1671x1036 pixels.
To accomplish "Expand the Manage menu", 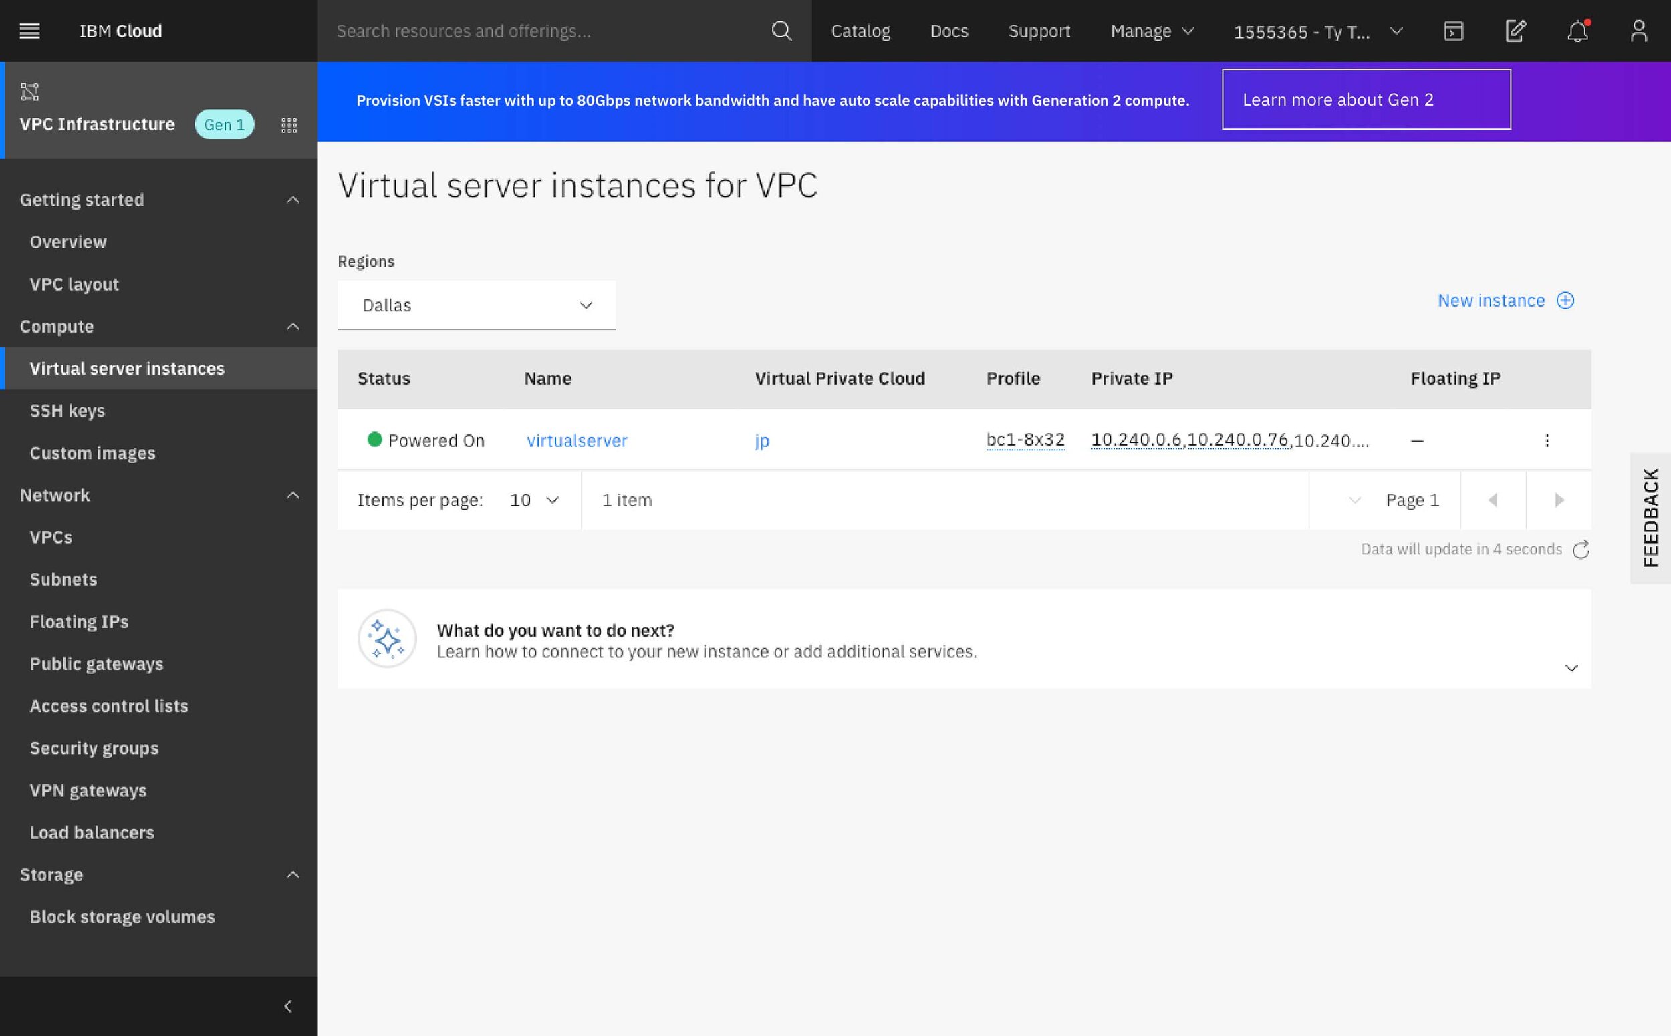I will [x=1152, y=31].
